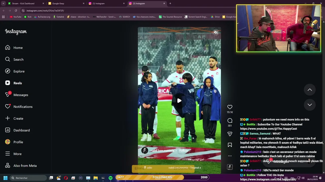Go to previous reel with up arrow
325x182 pixels.
pyautogui.click(x=310, y=90)
